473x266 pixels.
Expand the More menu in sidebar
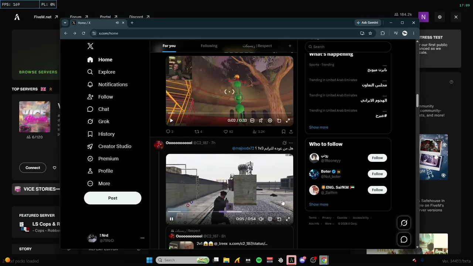coord(98,184)
